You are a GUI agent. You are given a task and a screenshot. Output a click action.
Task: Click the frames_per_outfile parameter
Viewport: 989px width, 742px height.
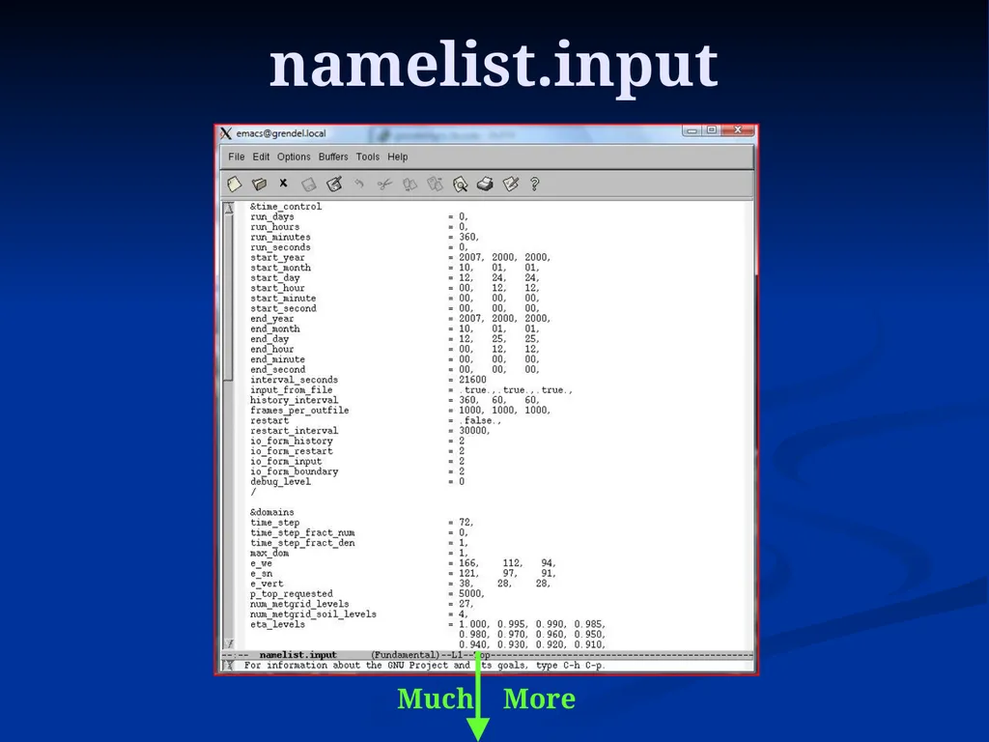pos(299,410)
